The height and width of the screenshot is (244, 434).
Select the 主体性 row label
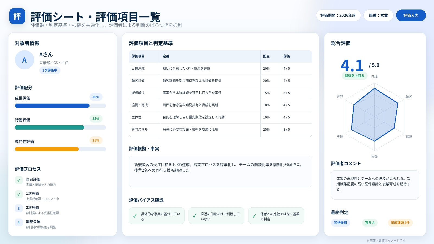coord(136,117)
